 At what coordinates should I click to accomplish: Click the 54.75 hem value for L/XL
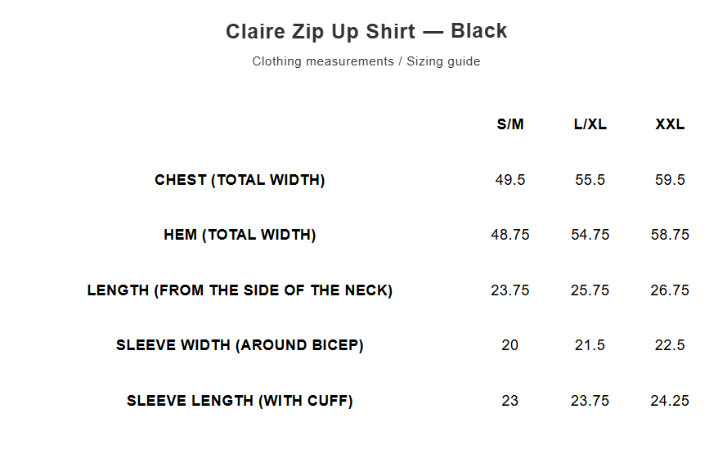pos(590,235)
